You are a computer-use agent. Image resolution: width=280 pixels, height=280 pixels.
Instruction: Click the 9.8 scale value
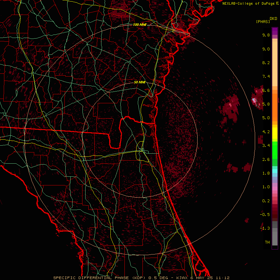pos(266,35)
